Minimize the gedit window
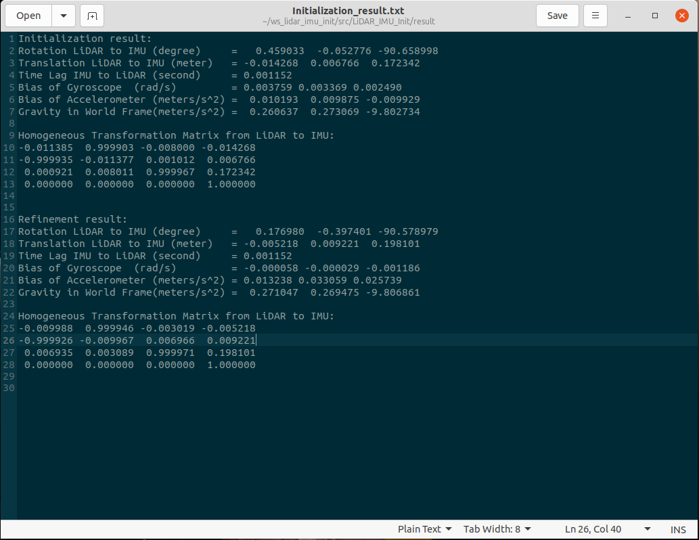This screenshot has height=540, width=699. pos(628,16)
